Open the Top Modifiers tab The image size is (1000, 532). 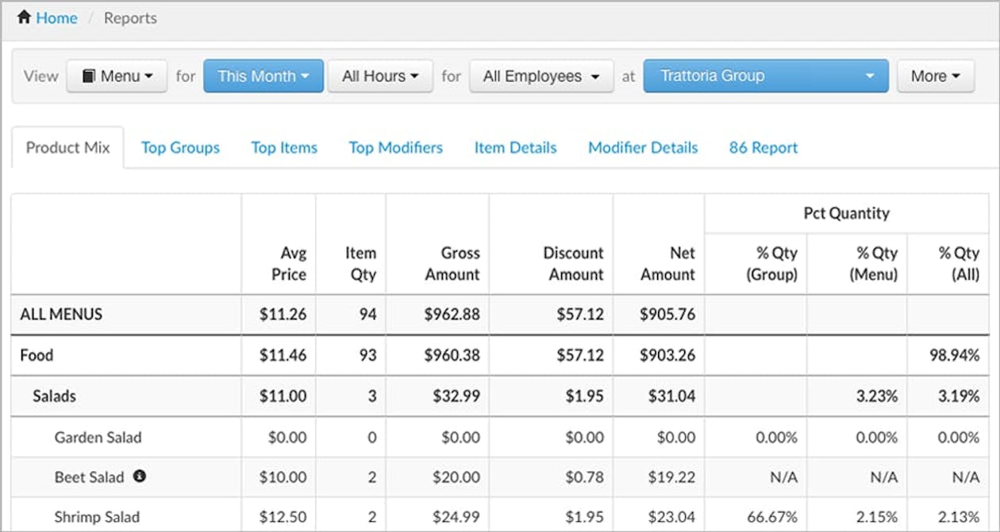pyautogui.click(x=395, y=147)
